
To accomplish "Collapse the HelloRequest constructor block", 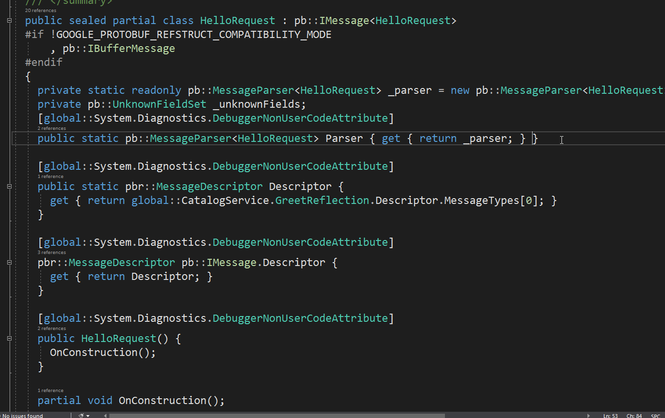I will pyautogui.click(x=8, y=339).
